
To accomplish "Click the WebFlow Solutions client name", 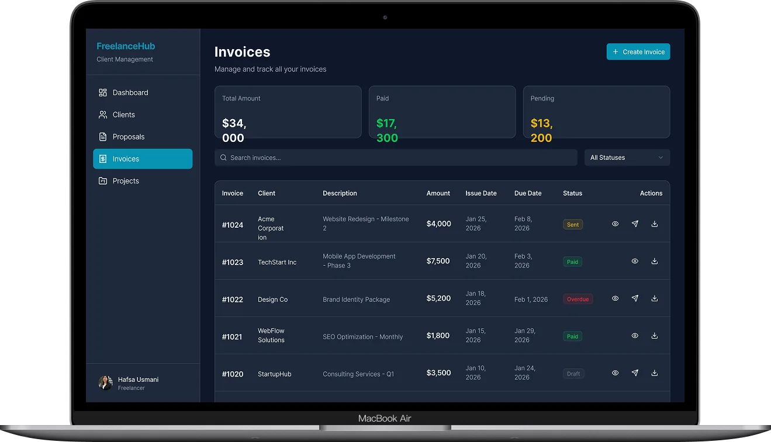I will 271,335.
